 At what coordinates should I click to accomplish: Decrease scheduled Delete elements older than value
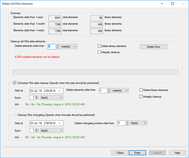109,92
